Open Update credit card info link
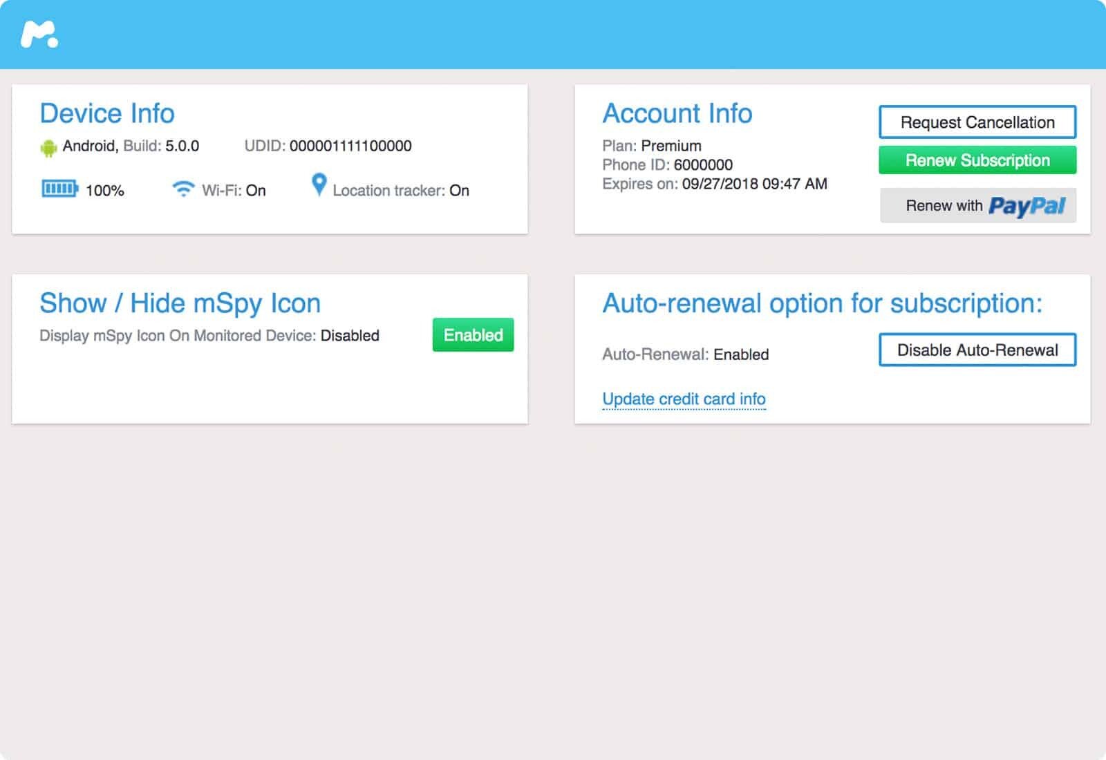The image size is (1106, 760). (x=684, y=399)
